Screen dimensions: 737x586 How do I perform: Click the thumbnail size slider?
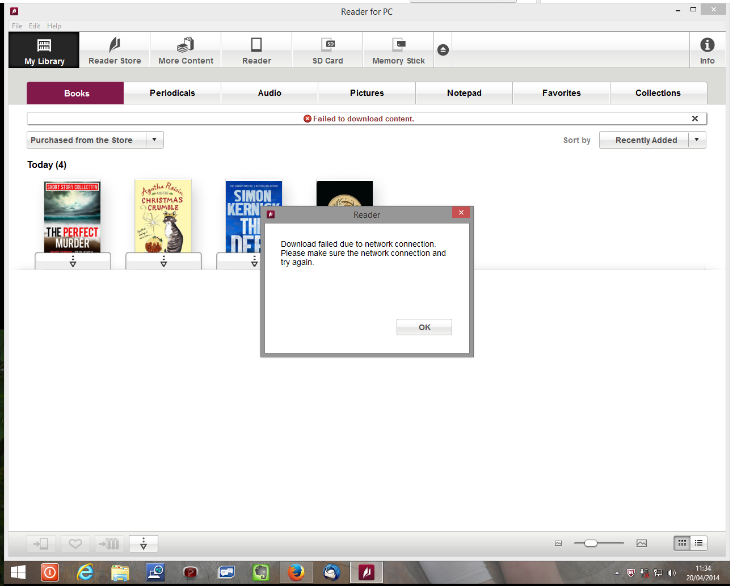pos(591,543)
